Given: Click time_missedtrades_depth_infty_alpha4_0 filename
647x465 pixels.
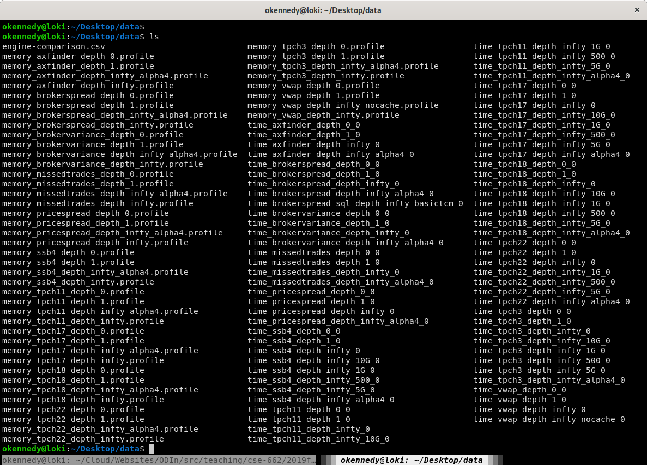Looking at the screenshot, I should [340, 282].
